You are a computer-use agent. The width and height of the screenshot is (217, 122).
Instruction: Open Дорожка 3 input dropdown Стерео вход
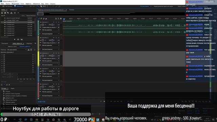pyautogui.click(x=50, y=58)
